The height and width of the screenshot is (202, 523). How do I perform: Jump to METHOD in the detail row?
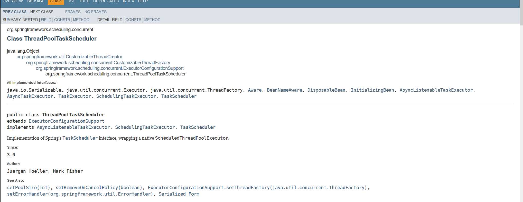coord(152,20)
